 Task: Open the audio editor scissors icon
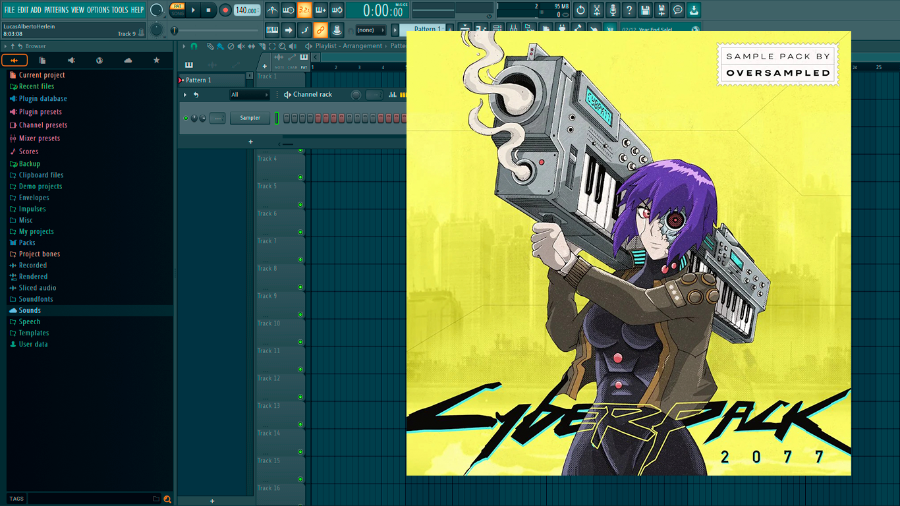596,10
